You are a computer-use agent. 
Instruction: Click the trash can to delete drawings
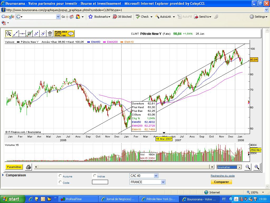pos(50,34)
